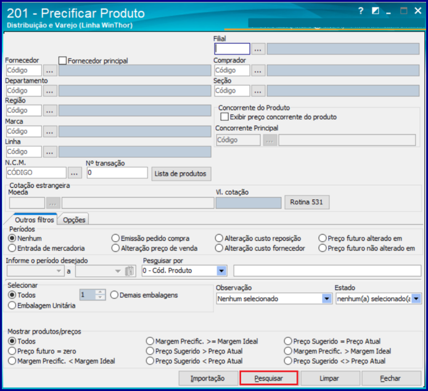This screenshot has height=391, width=428.
Task: Click Limpar button
Action: tap(330, 378)
